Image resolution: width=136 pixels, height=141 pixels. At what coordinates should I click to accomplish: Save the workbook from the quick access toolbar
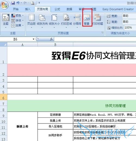[x=13, y=3]
